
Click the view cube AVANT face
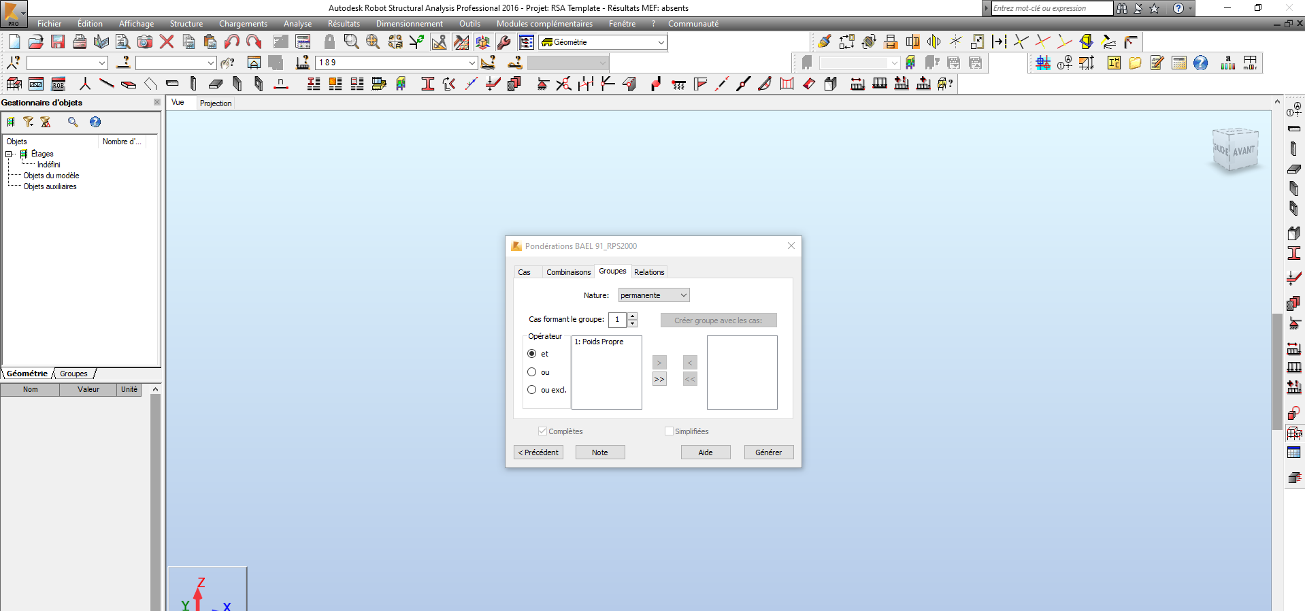coord(1244,150)
